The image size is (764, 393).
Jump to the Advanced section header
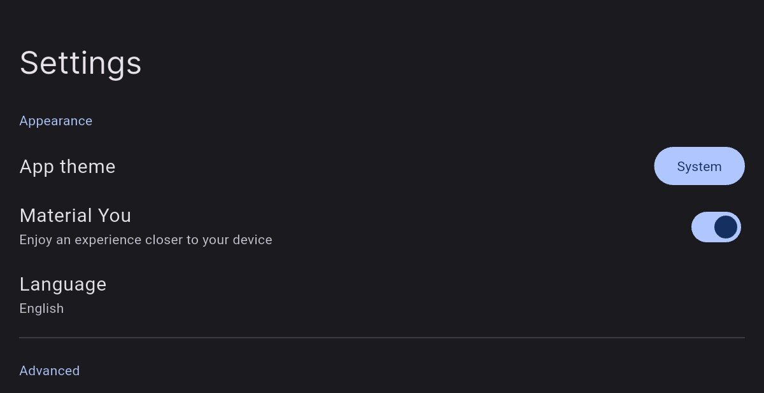tap(50, 371)
